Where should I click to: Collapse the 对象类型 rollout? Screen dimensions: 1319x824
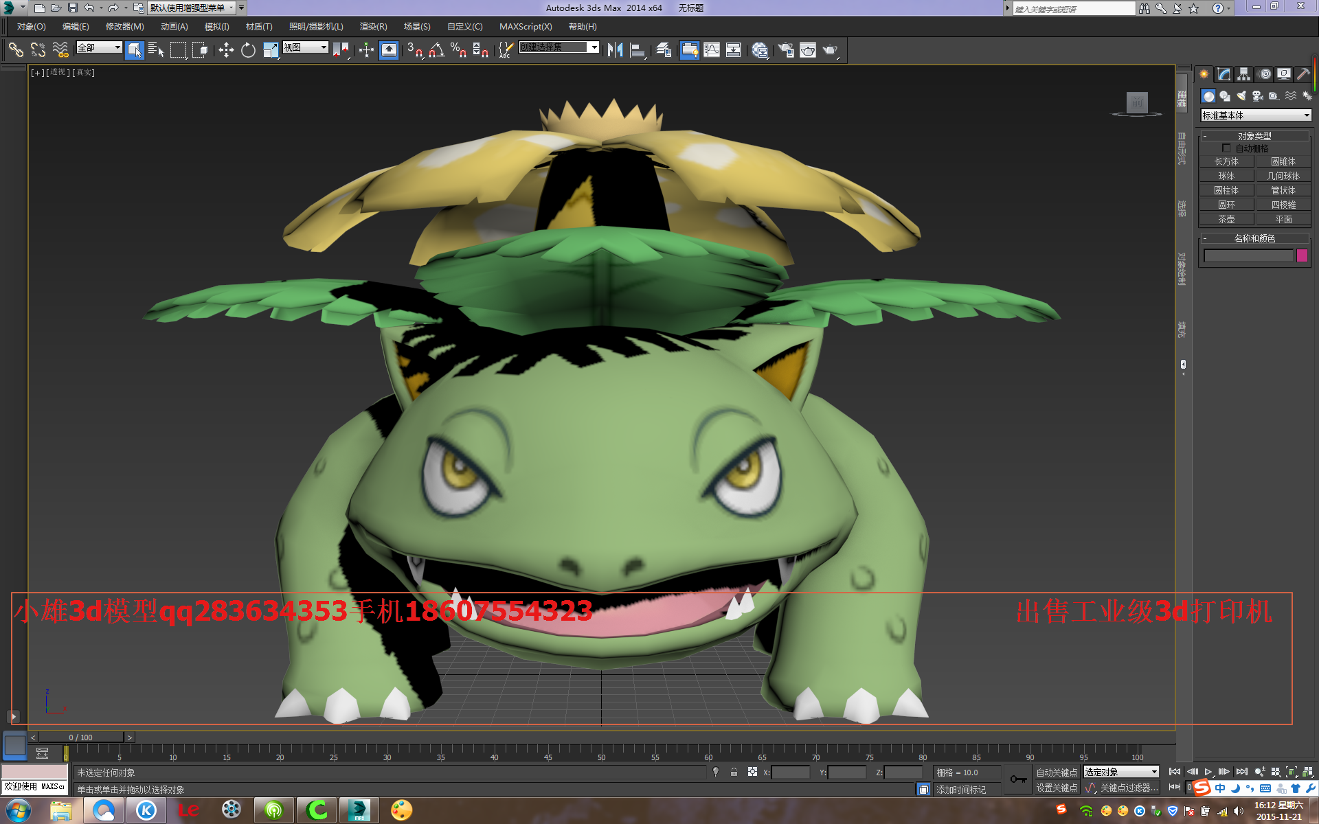1254,136
